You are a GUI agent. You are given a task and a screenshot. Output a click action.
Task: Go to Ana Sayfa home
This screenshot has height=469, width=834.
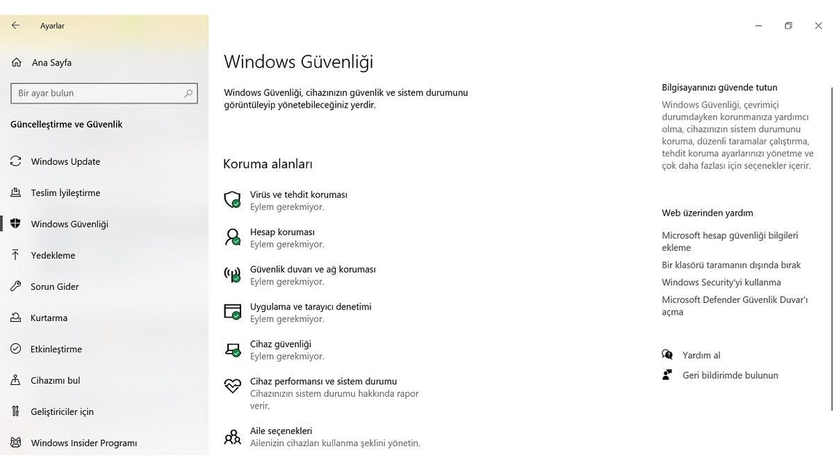[51, 63]
